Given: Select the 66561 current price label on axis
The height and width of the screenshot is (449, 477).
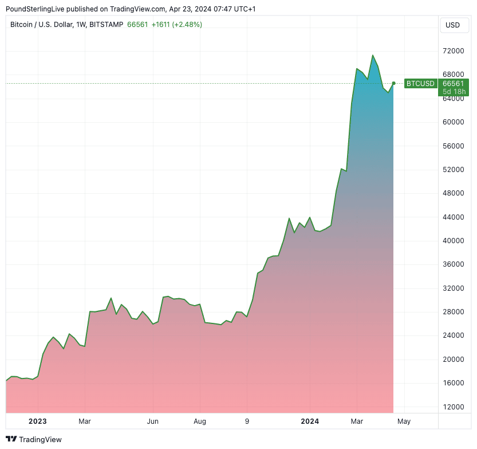Looking at the screenshot, I should click(x=453, y=84).
